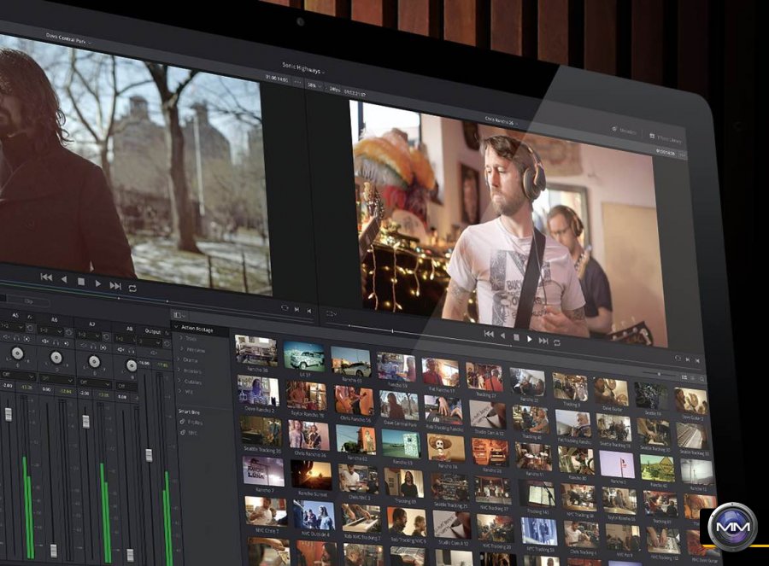Open the 58% viewer zoom dropdown
Viewport: 769px width, 566px height.
point(314,85)
